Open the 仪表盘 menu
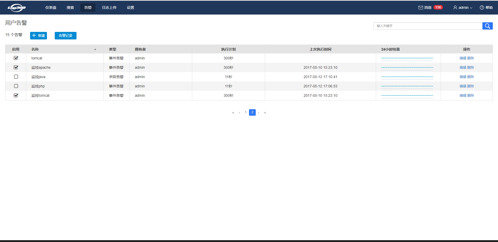The height and width of the screenshot is (242, 498). click(x=51, y=8)
